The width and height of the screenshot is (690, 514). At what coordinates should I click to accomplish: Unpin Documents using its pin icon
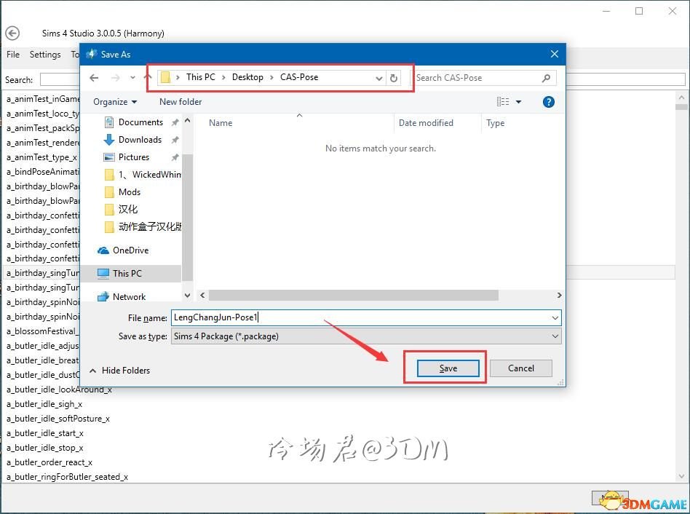[175, 122]
